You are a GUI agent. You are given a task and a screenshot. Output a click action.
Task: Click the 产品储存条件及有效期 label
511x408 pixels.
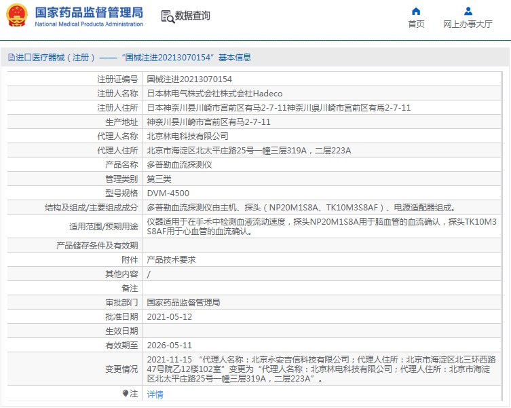[x=97, y=246]
